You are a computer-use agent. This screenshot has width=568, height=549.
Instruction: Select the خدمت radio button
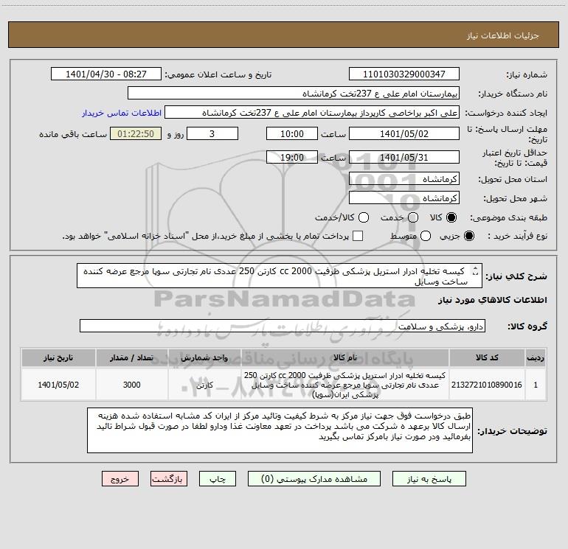(413, 217)
